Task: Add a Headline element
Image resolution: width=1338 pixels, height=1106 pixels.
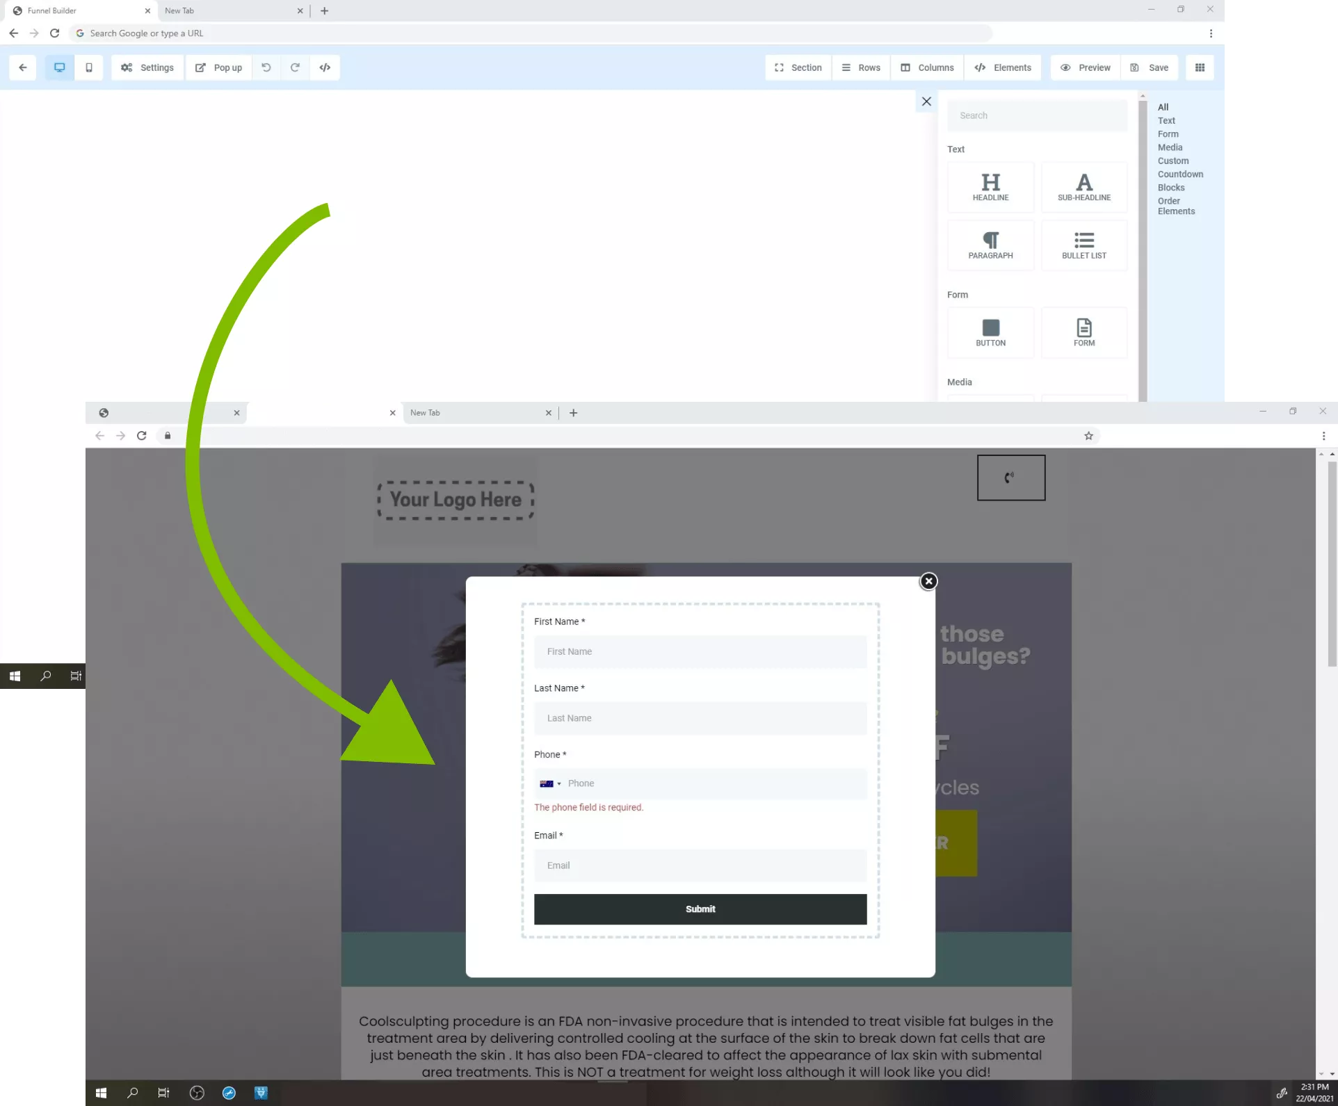Action: pos(990,187)
